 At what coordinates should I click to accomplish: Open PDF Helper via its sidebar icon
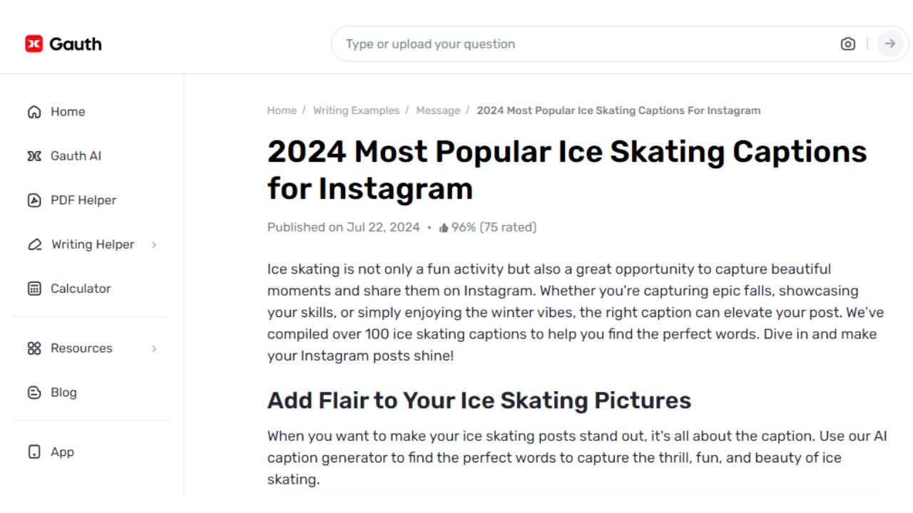(34, 199)
